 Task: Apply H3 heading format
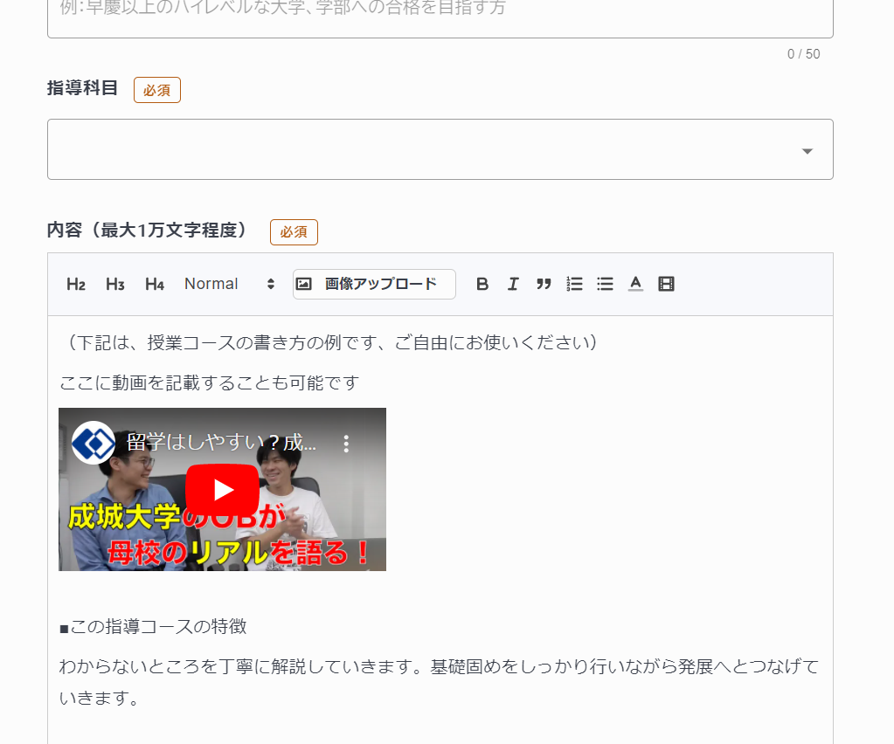[115, 284]
